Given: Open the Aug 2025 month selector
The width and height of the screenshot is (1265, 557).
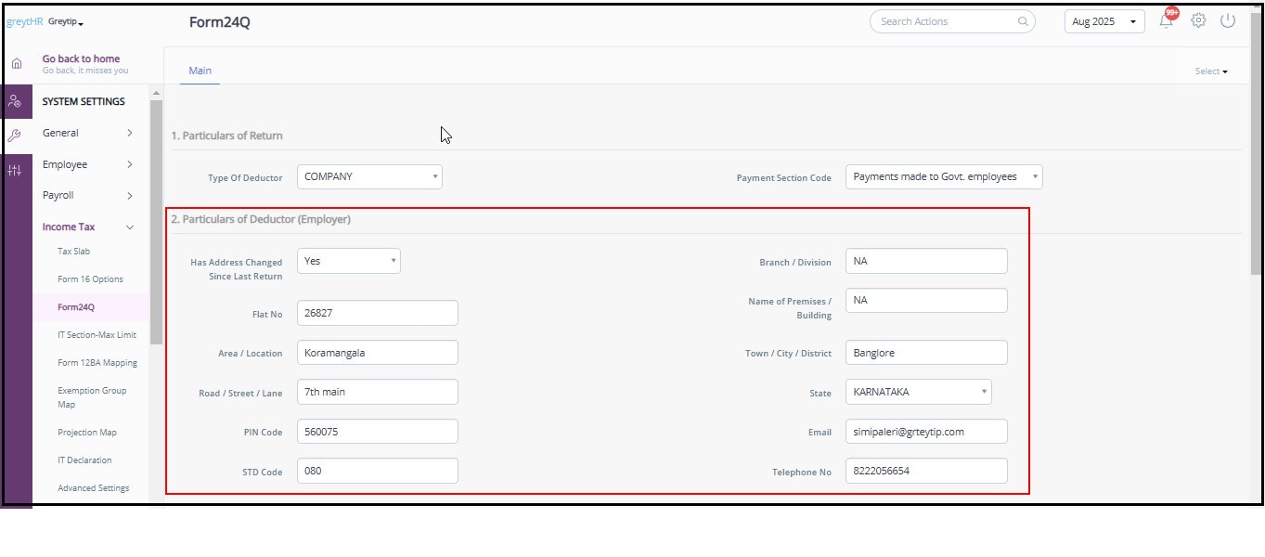Looking at the screenshot, I should 1104,21.
